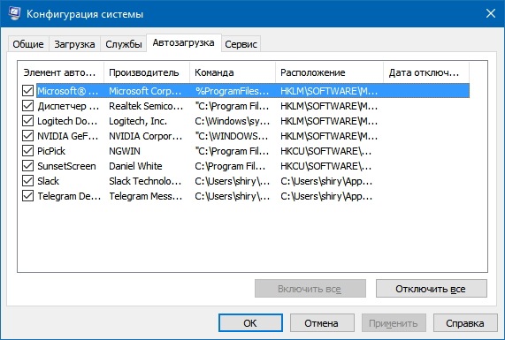Click the %ProgramFiles… command cell
This screenshot has height=340, width=505.
233,91
